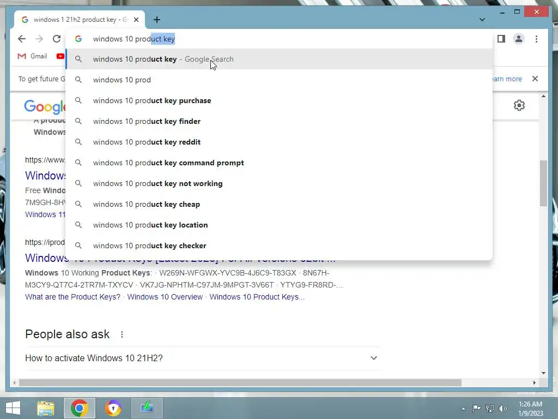
Task: Open the Windows Start button
Action: point(13,408)
